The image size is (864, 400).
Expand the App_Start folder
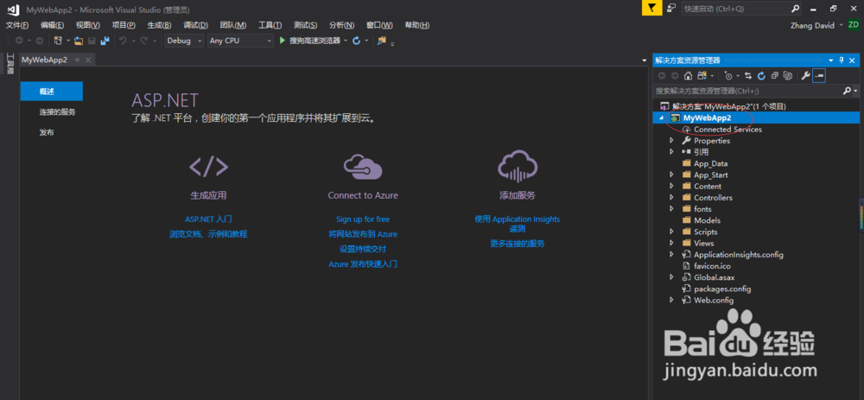click(671, 175)
